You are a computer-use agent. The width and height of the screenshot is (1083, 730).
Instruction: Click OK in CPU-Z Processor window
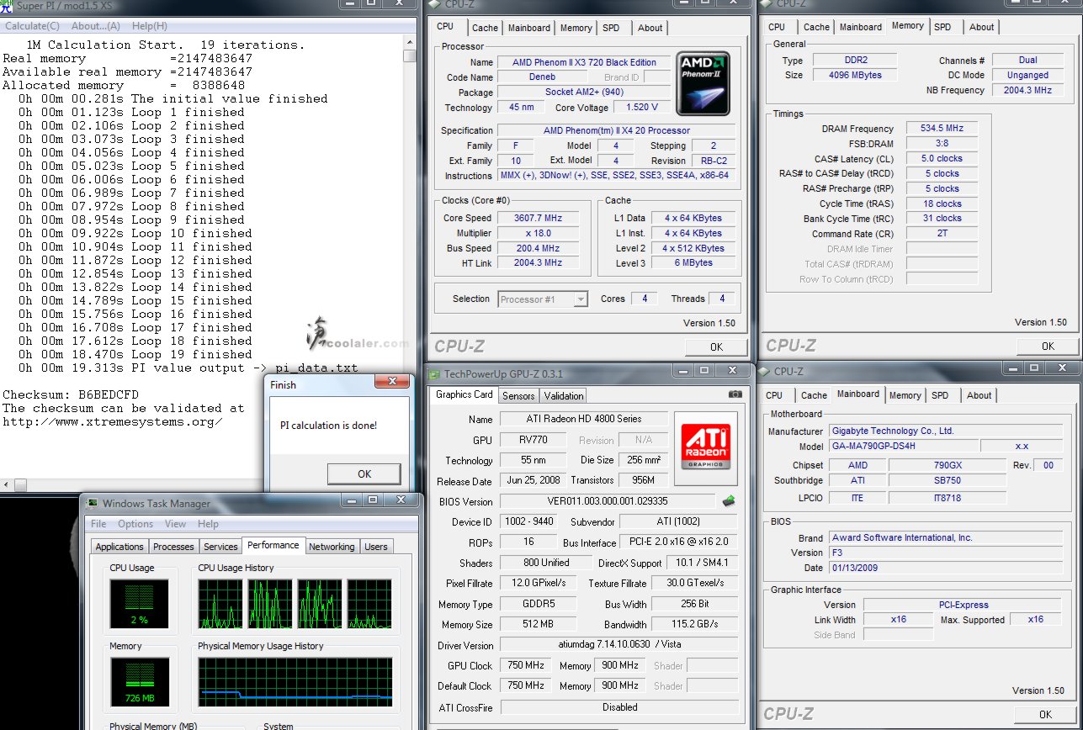tap(716, 346)
